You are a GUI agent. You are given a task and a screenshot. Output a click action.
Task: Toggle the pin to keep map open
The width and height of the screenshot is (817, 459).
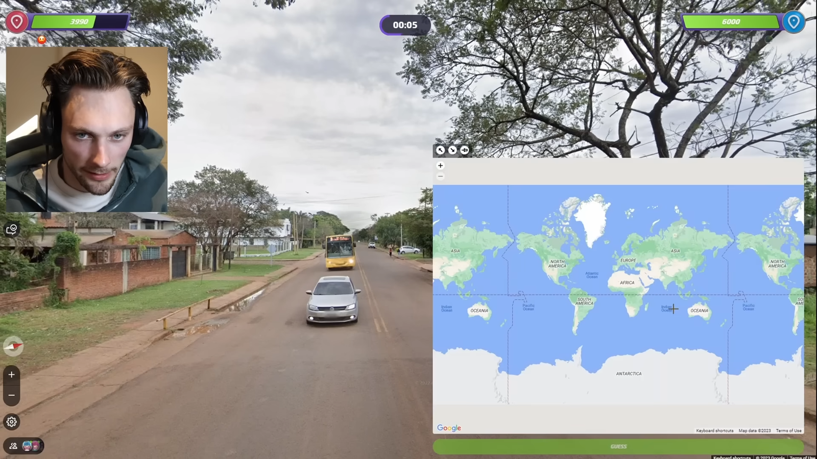(465, 150)
